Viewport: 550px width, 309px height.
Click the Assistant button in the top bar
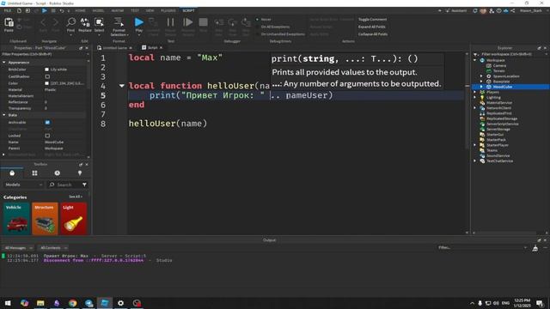coord(456,11)
